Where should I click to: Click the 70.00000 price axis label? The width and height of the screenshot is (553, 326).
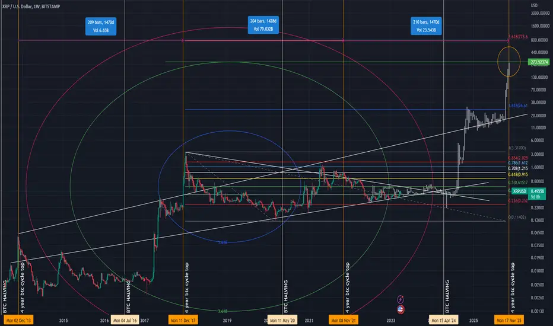pyautogui.click(x=539, y=90)
